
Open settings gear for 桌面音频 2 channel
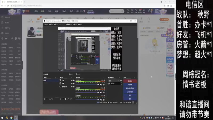[x=104, y=100]
